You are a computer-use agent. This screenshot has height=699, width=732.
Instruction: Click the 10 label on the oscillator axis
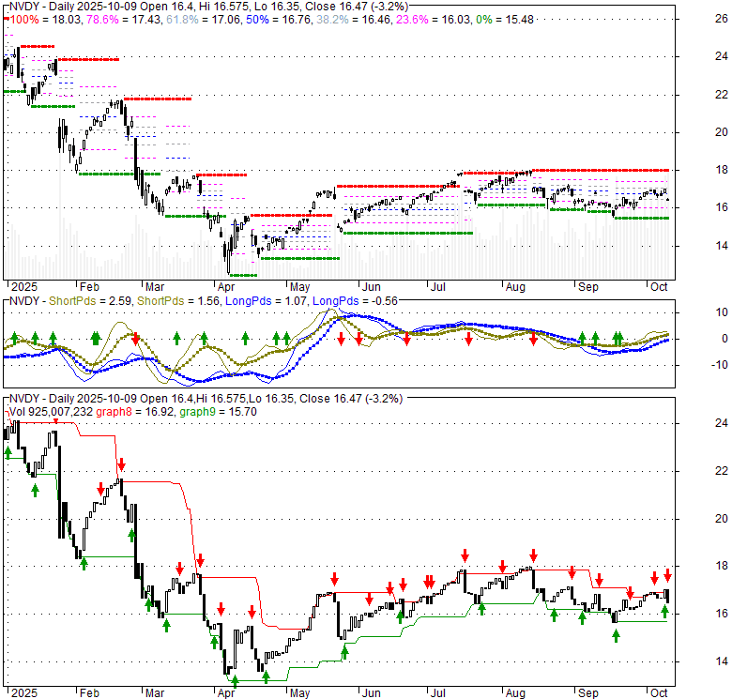(x=722, y=312)
